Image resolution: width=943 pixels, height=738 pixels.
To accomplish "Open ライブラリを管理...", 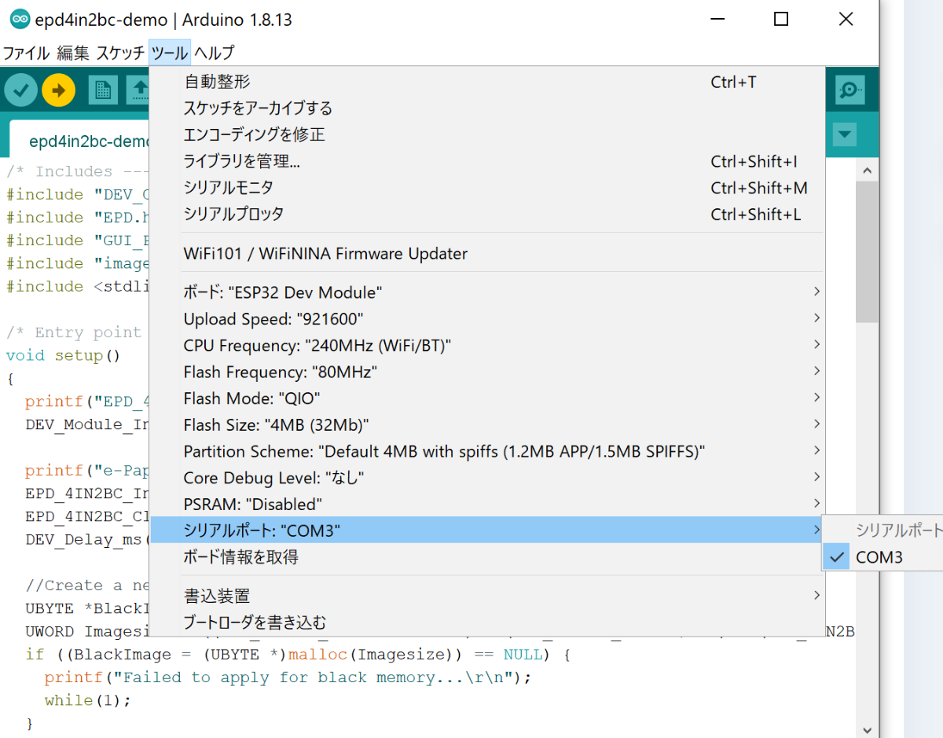I will tap(486, 161).
